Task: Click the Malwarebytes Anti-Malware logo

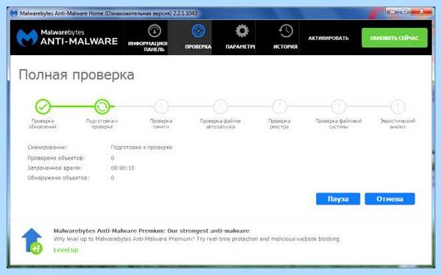Action: click(x=67, y=37)
